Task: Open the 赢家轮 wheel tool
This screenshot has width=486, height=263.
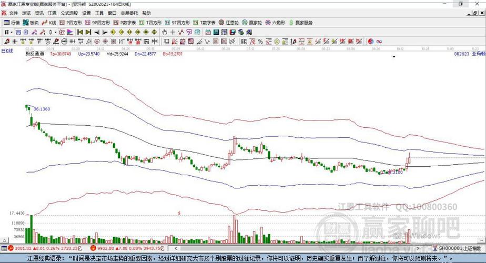Action: coord(252,23)
